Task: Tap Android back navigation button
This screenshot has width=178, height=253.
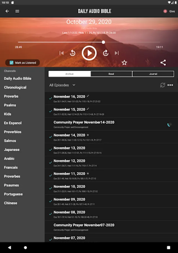Action: pos(10,247)
